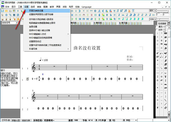Screen dimensions: 171x122
Task: Select the arrow pointer tool
Action: pos(3,15)
